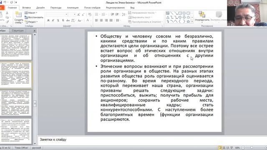Open the Change Case Aa menu
The image size is (267, 150).
(x=80, y=20)
